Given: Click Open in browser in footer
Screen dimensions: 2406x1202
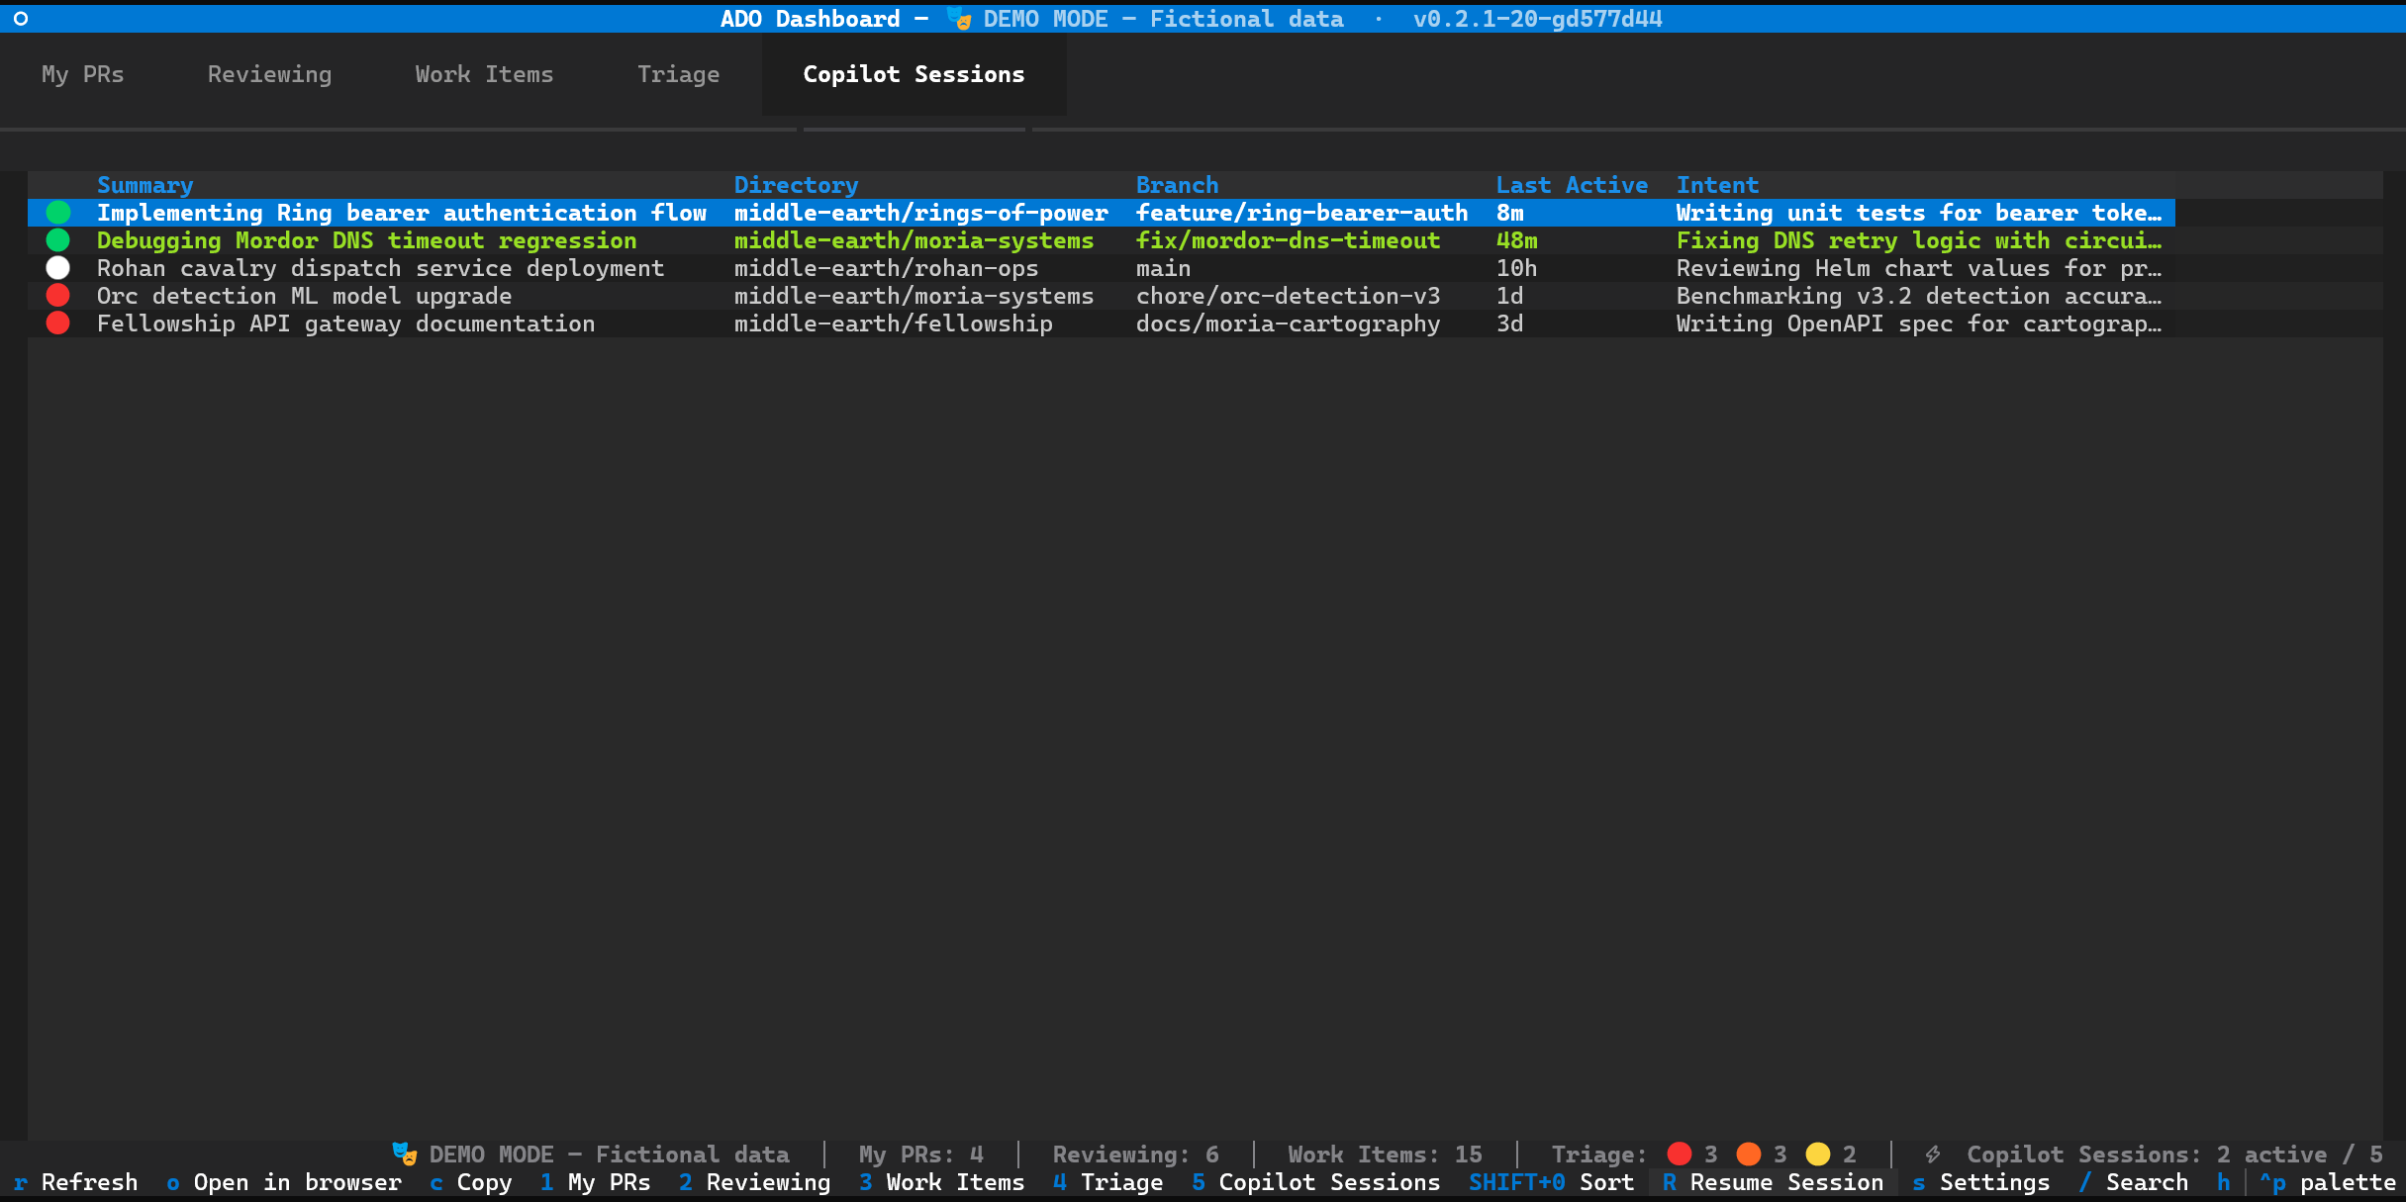Looking at the screenshot, I should (284, 1182).
